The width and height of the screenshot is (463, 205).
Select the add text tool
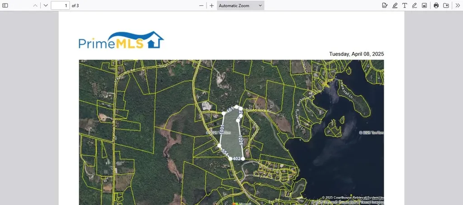405,5
